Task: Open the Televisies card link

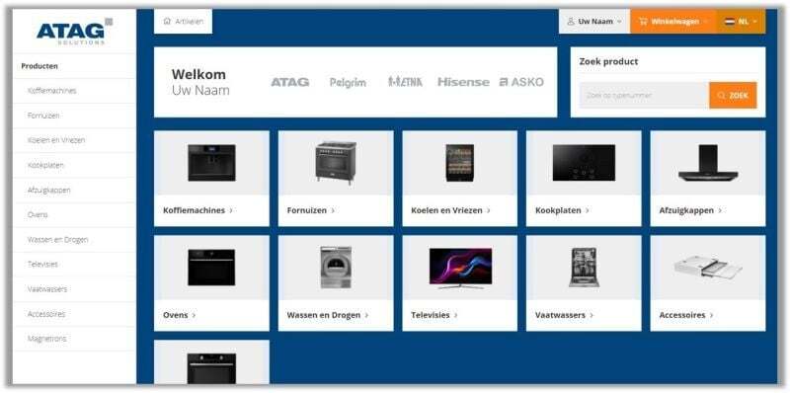Action: [434, 315]
